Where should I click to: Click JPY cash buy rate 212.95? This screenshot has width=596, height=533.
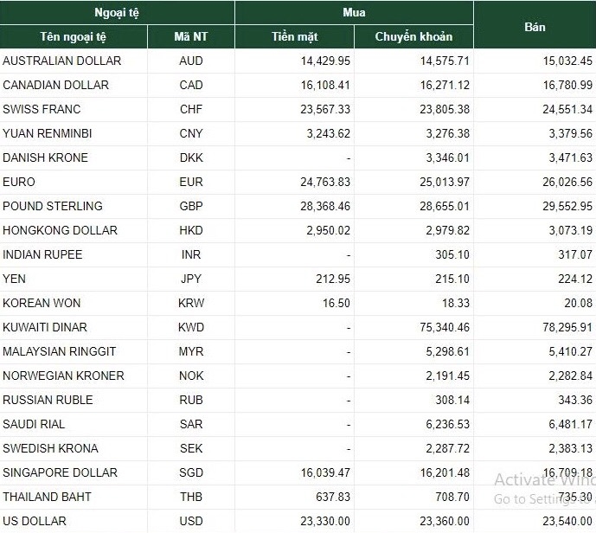[x=333, y=279]
